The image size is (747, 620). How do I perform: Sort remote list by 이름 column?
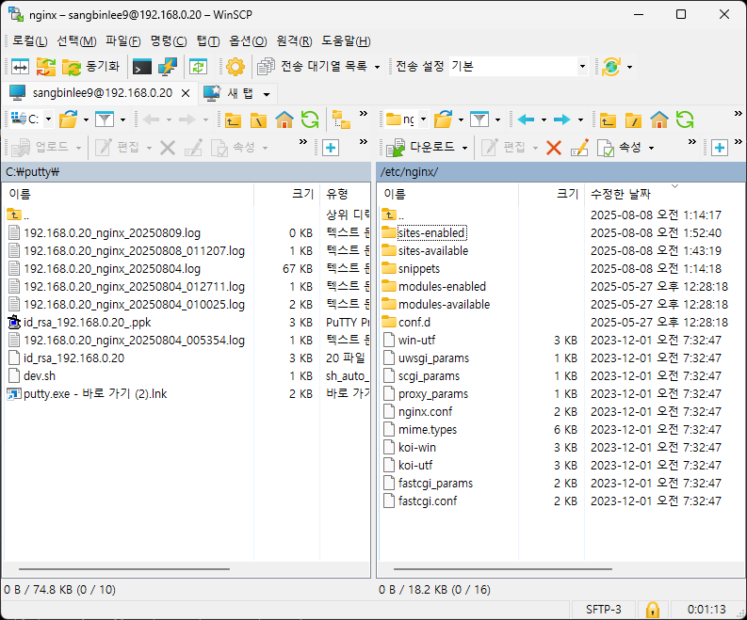click(x=448, y=194)
